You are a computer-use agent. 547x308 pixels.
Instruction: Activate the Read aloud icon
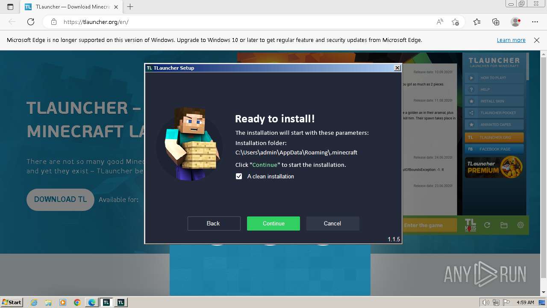pyautogui.click(x=440, y=22)
